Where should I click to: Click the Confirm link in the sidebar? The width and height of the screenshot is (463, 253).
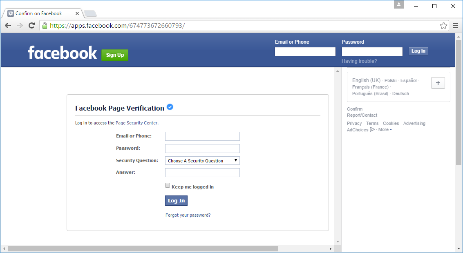point(355,109)
